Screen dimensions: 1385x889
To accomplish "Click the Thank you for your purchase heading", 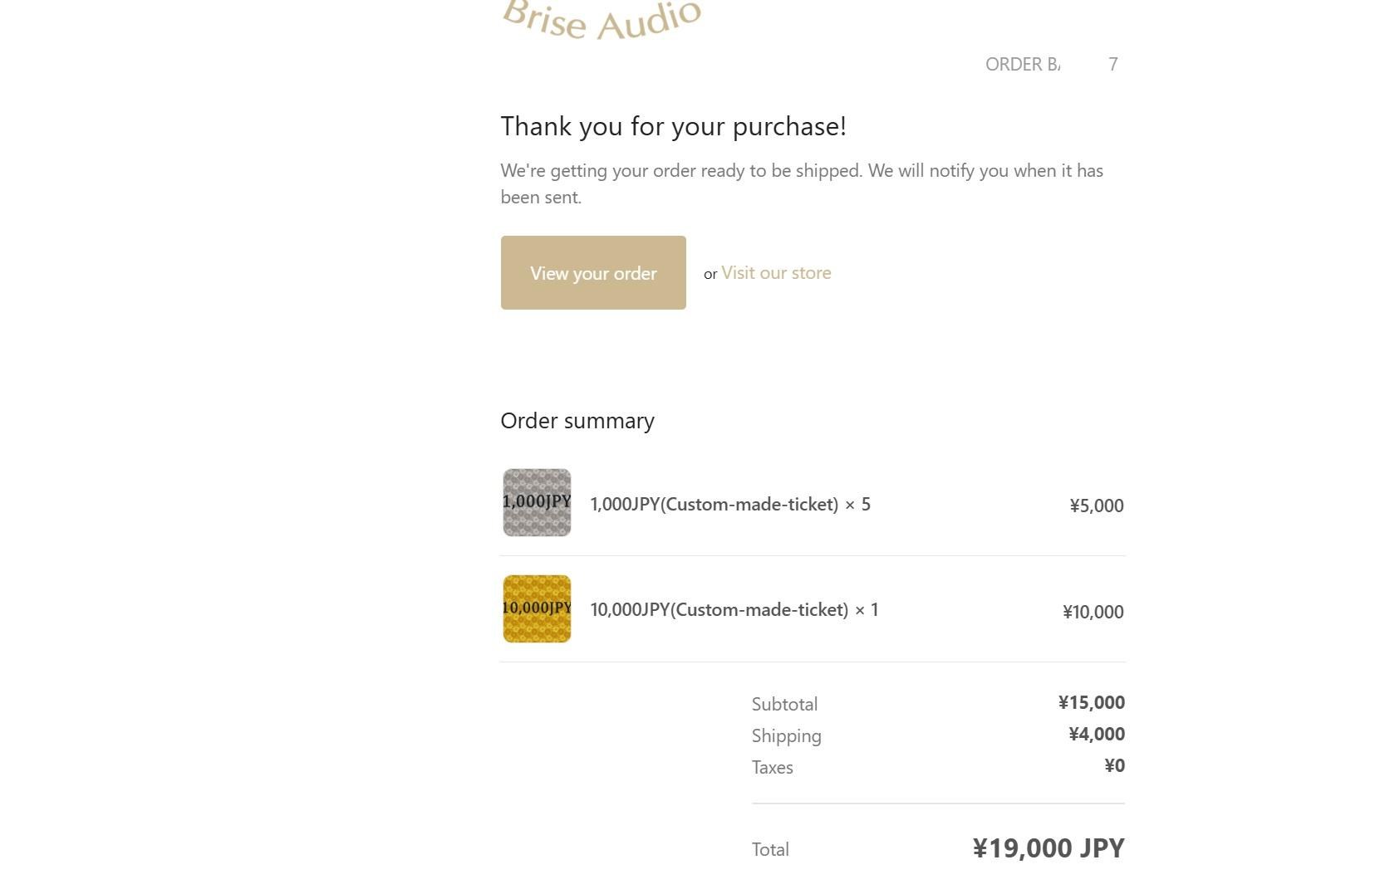I will (674, 126).
